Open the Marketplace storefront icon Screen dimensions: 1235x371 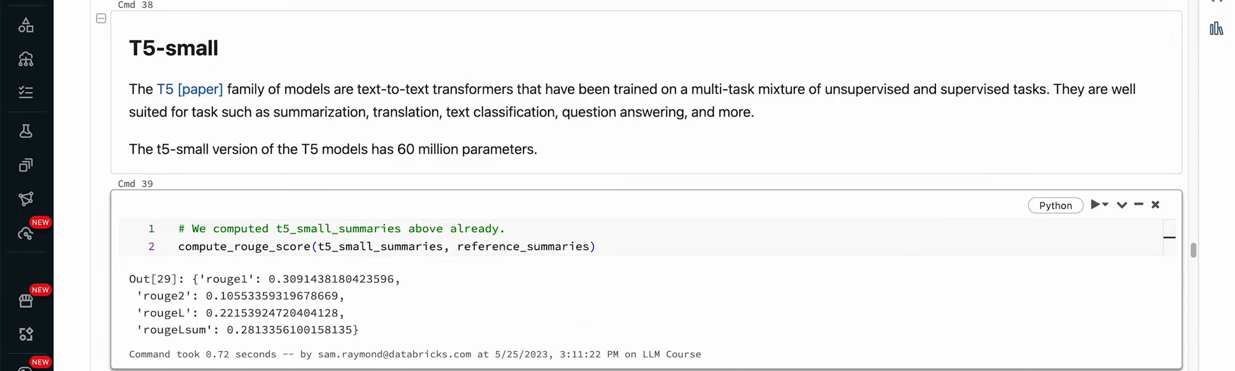(26, 301)
